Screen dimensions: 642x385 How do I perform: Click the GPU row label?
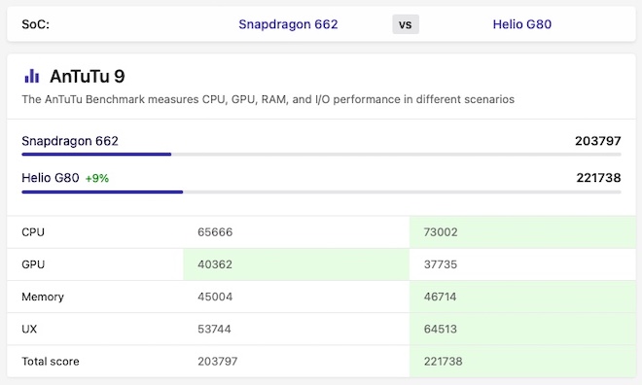[x=33, y=264]
